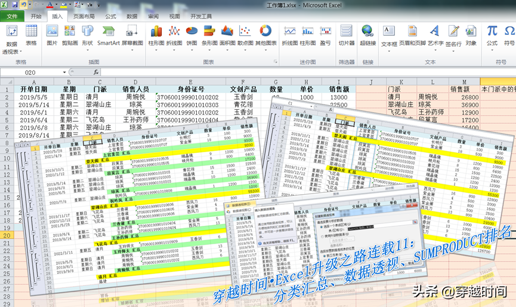Switch to the 视图 ribbon tab

point(174,16)
